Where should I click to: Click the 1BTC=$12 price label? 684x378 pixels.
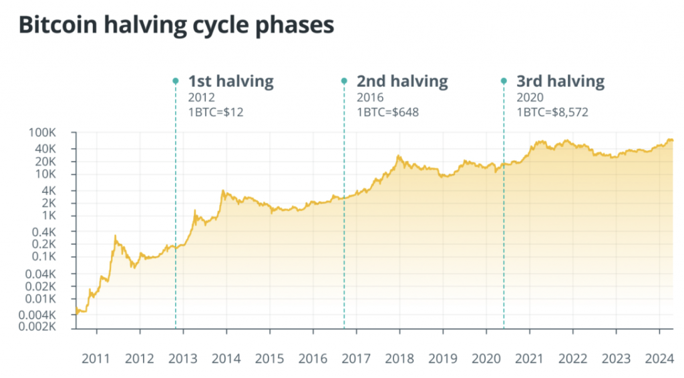pos(216,112)
